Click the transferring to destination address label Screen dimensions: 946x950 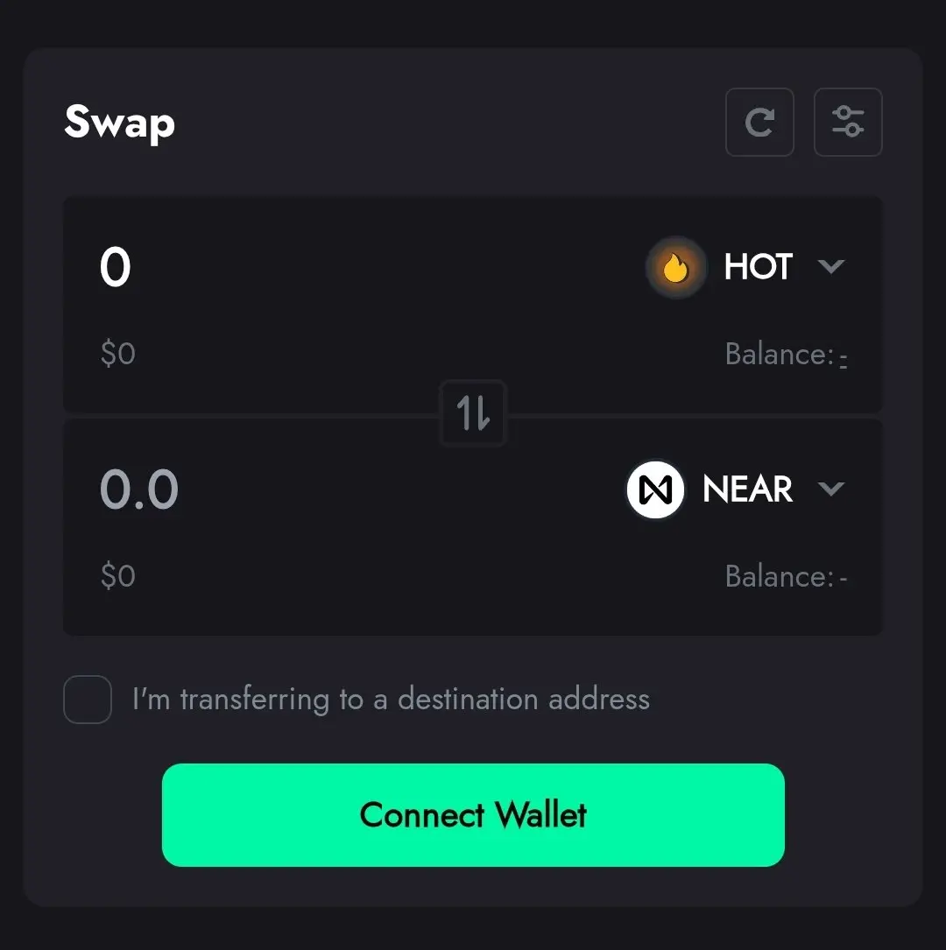(391, 700)
